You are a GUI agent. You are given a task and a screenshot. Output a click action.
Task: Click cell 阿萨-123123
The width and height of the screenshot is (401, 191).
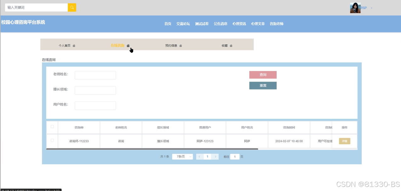pos(205,141)
